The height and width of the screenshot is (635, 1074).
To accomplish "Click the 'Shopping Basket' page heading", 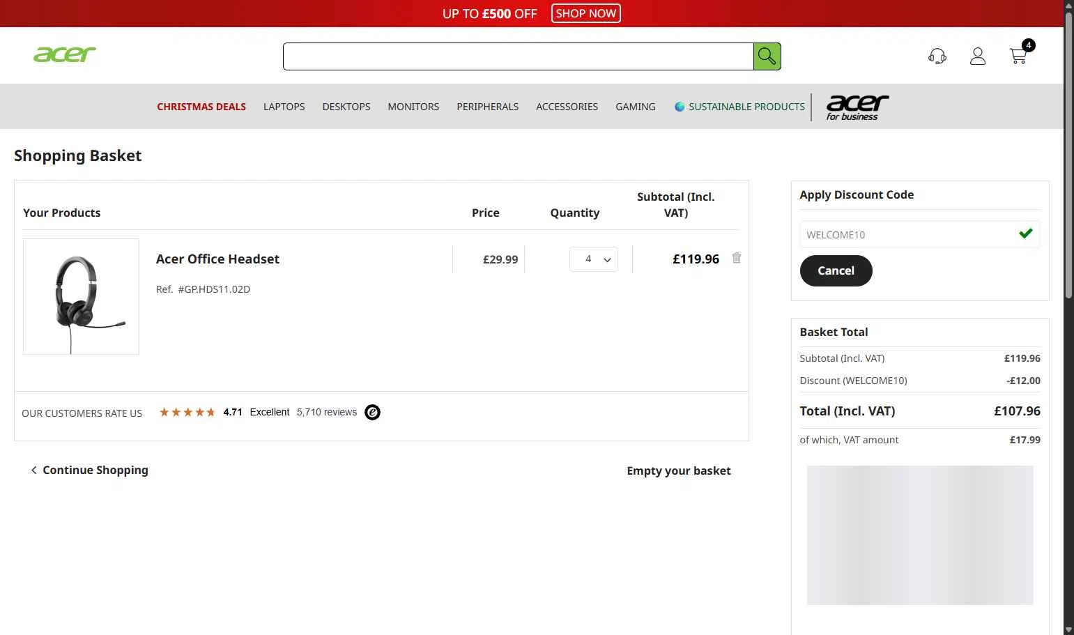I will [78, 155].
